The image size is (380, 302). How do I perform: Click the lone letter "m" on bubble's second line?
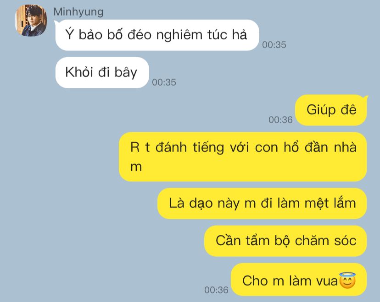136,167
